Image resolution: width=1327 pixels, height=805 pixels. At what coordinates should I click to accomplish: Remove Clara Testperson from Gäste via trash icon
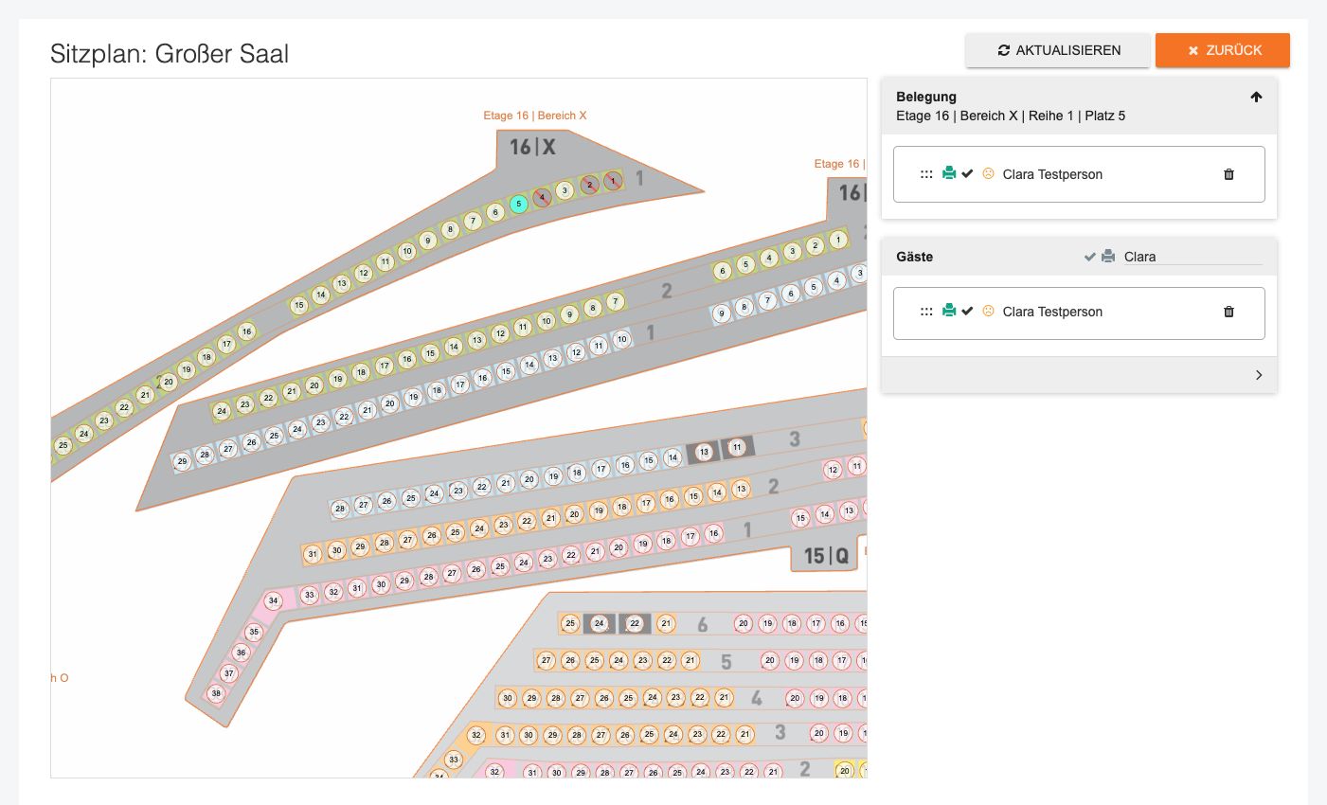point(1228,312)
